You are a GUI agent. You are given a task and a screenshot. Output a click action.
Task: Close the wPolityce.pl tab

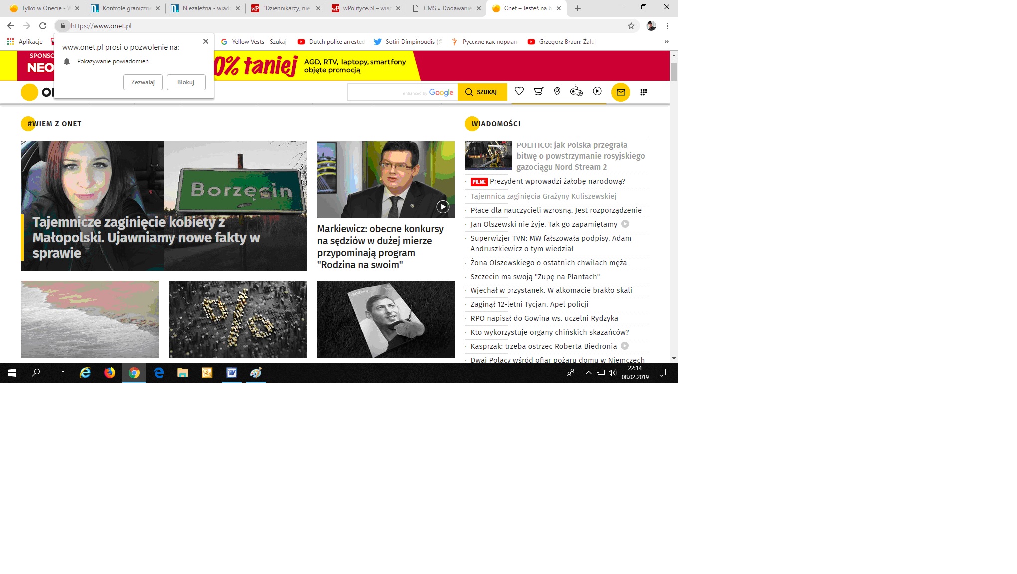point(398,8)
